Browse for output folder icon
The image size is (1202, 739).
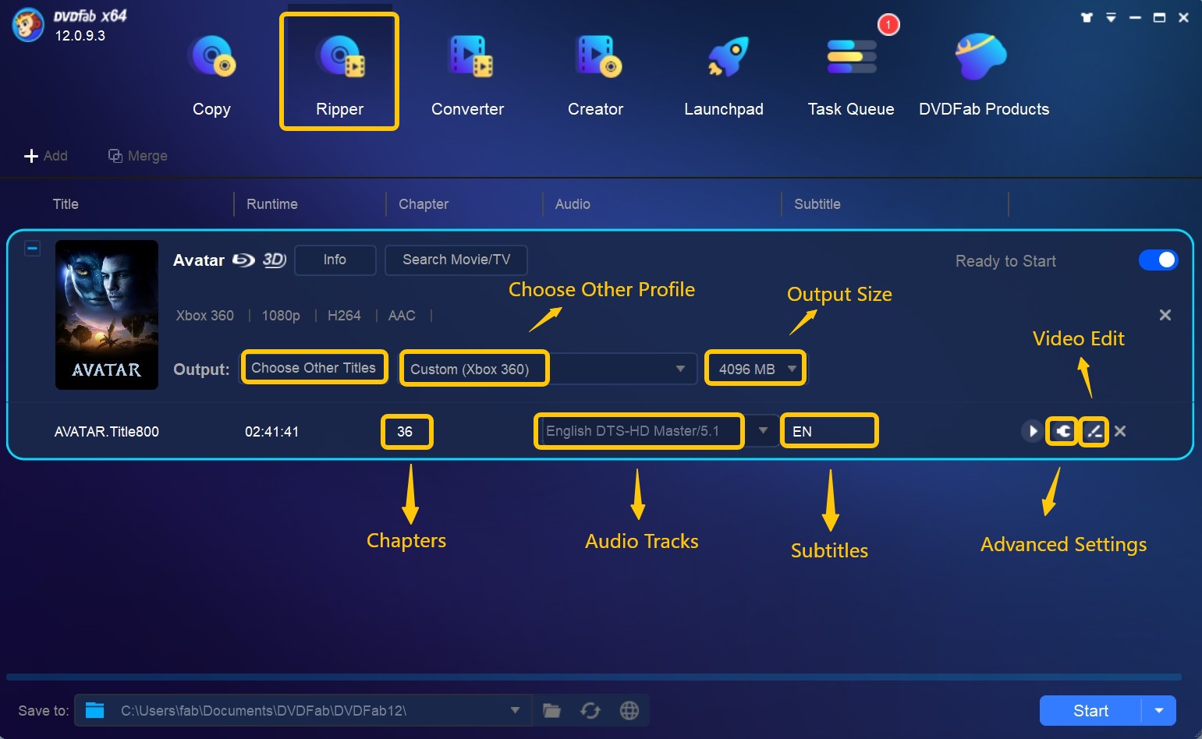click(551, 710)
